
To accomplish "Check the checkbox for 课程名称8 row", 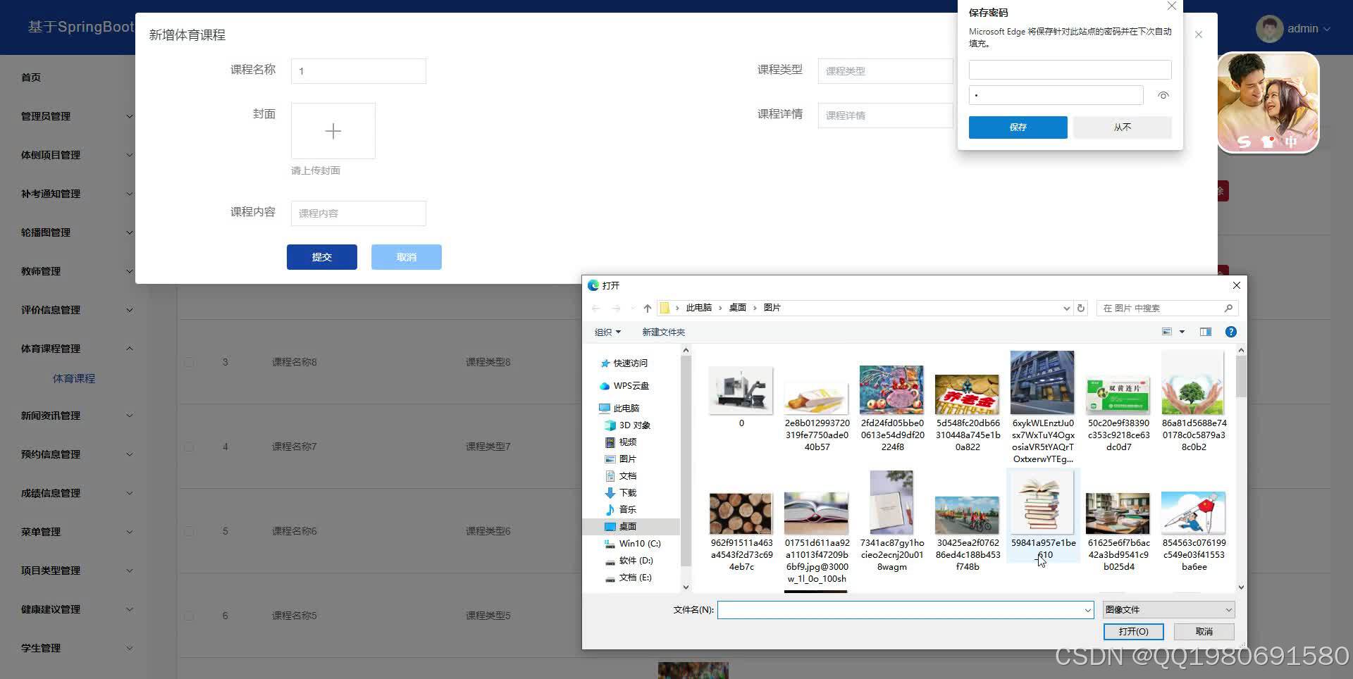I will pyautogui.click(x=189, y=362).
